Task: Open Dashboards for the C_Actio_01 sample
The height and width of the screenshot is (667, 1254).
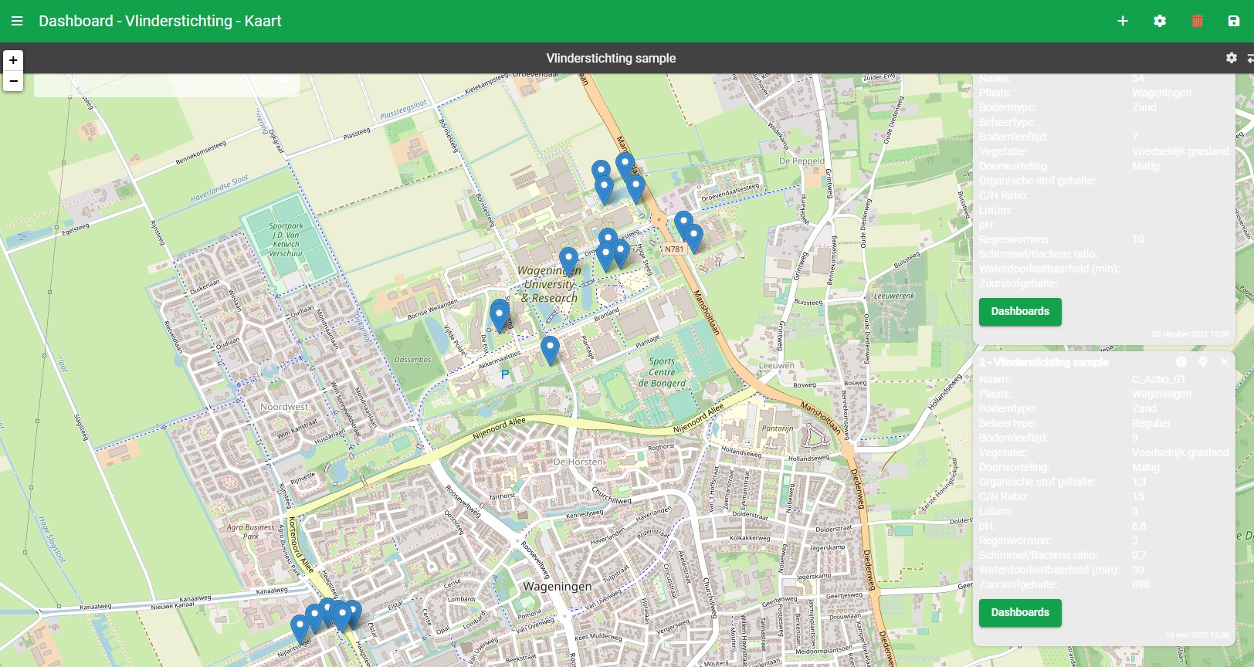Action: coord(1020,613)
